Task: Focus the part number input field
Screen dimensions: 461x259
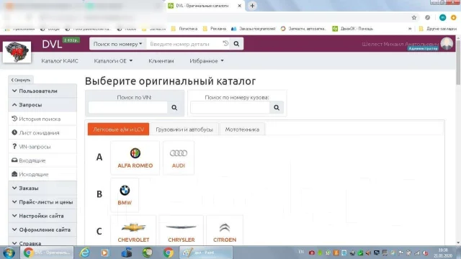Action: point(184,44)
